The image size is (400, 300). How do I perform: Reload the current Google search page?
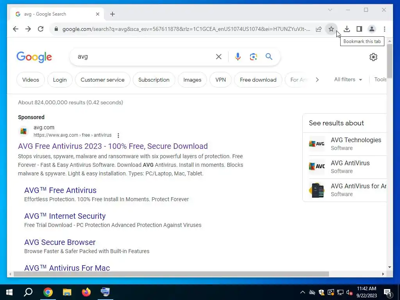point(41,29)
